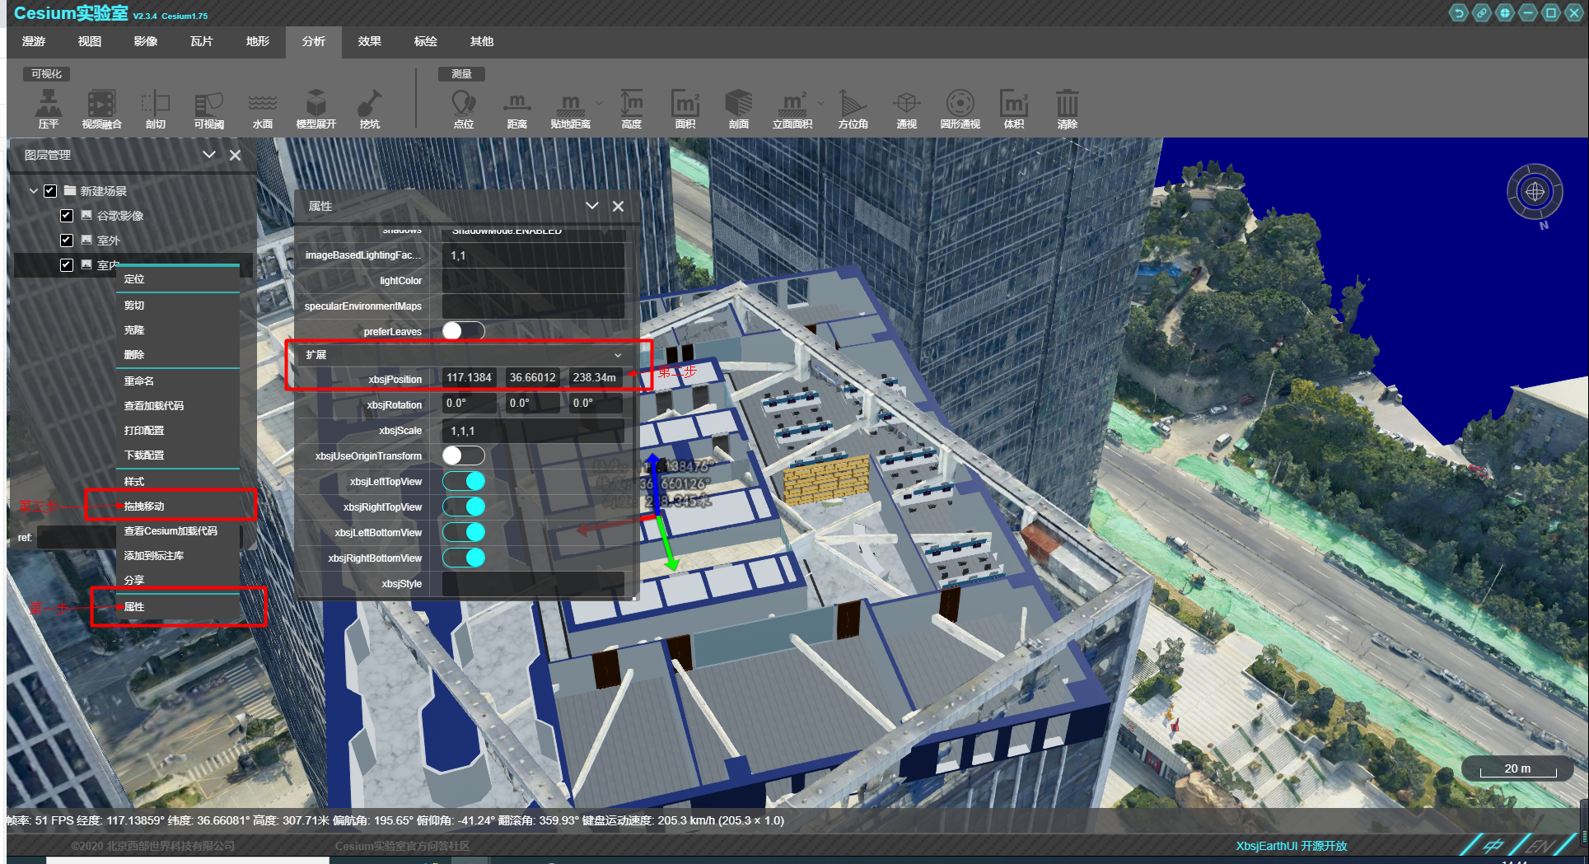Choose 克隆 in the context menu
Screen dimensions: 1589x864
click(x=178, y=329)
